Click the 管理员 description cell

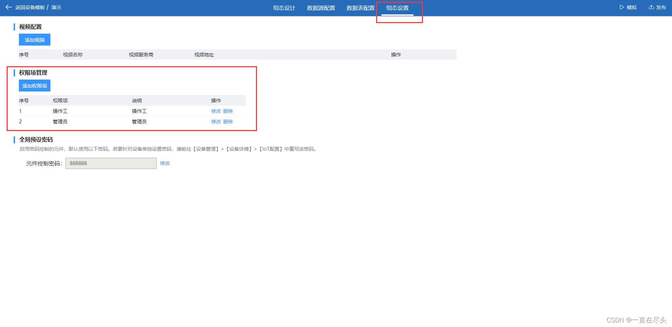coord(139,122)
